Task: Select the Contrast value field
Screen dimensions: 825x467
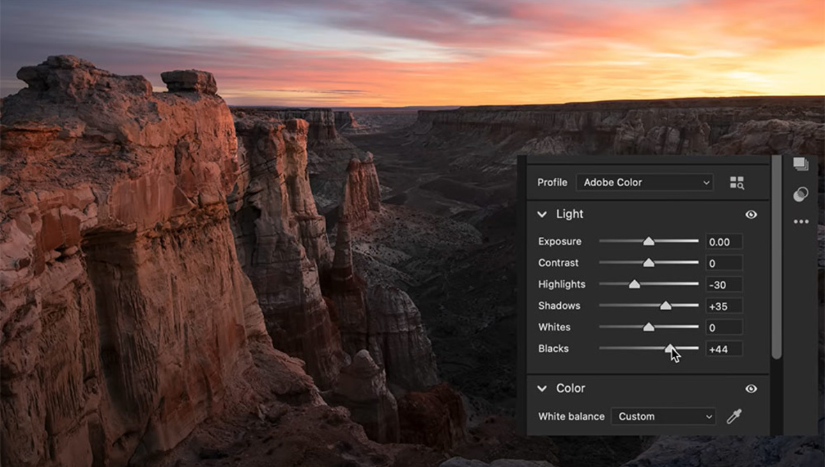Action: [x=724, y=263]
